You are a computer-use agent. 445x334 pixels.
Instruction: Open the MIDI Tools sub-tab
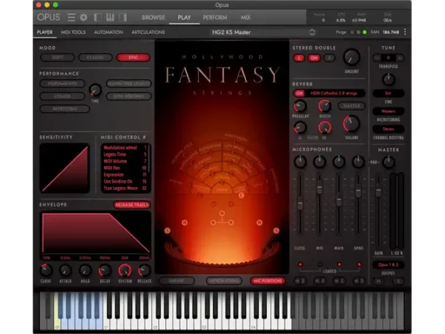click(73, 32)
